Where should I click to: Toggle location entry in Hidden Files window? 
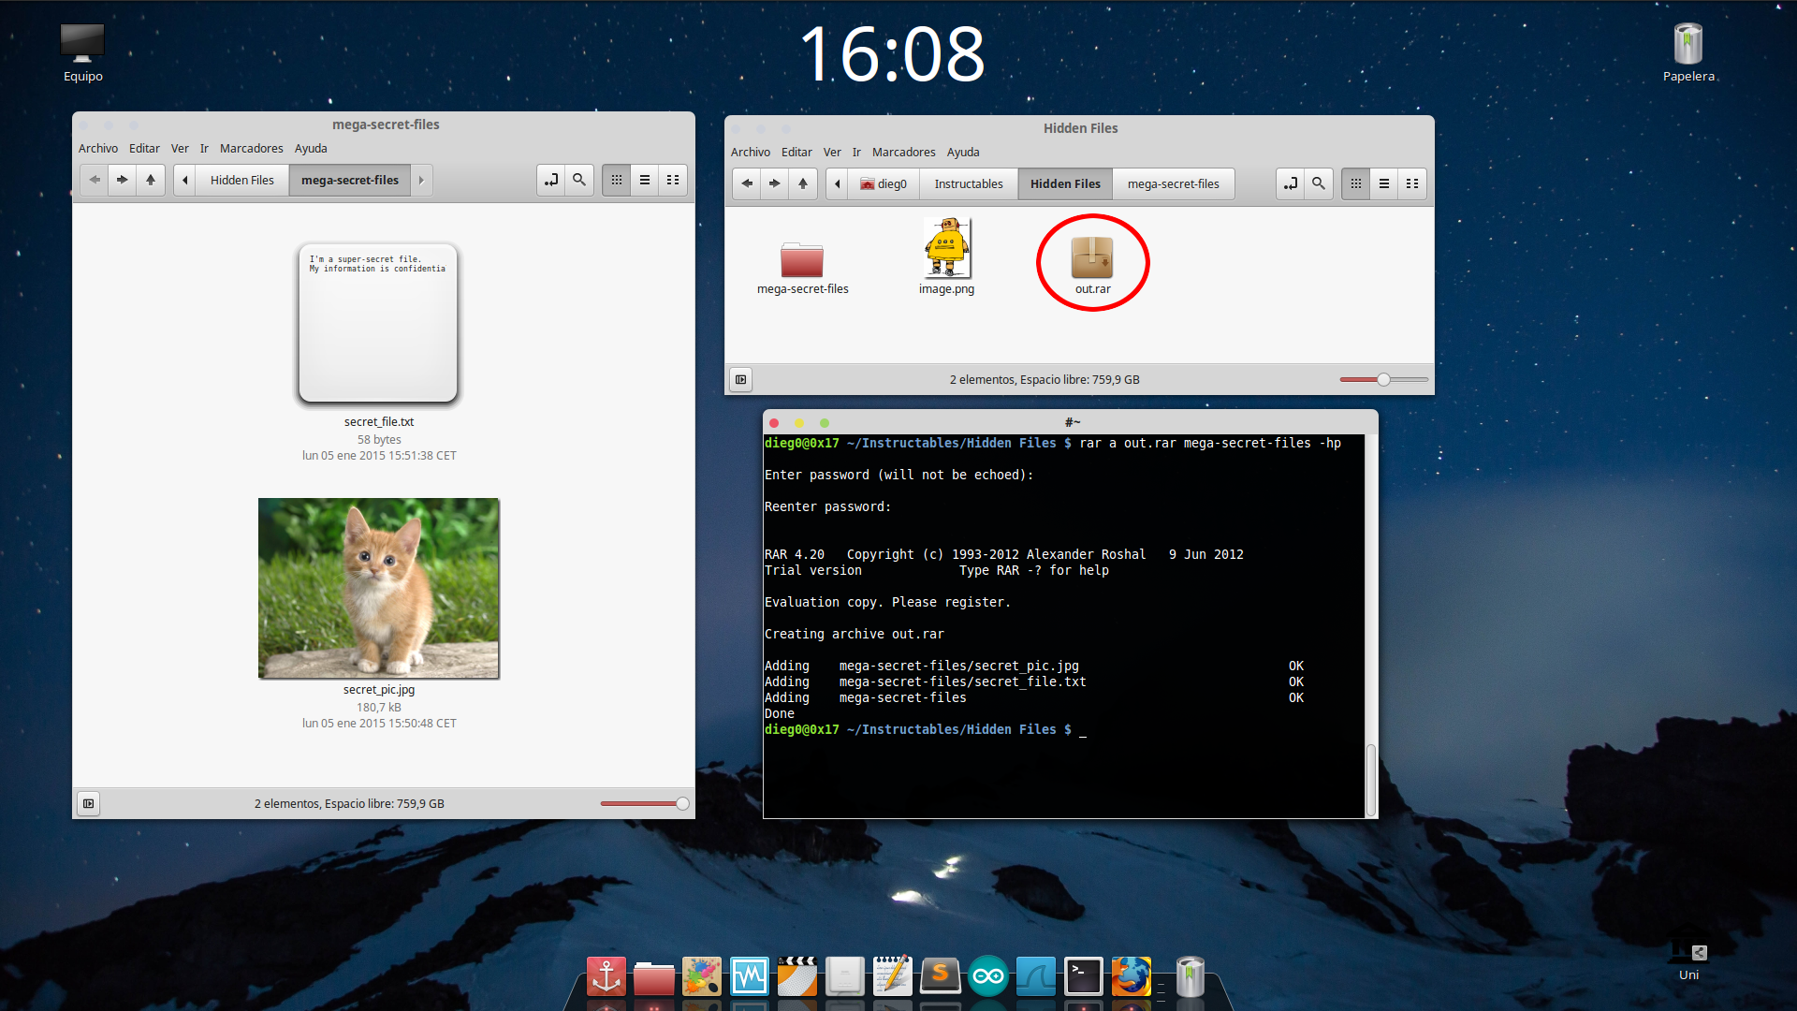click(x=1291, y=183)
